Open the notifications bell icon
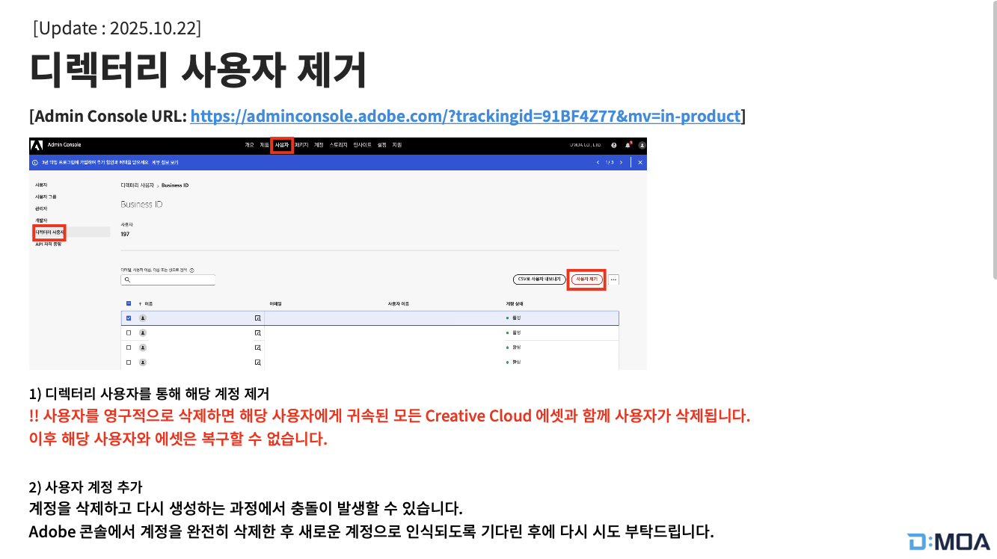Image resolution: width=997 pixels, height=559 pixels. tap(628, 145)
